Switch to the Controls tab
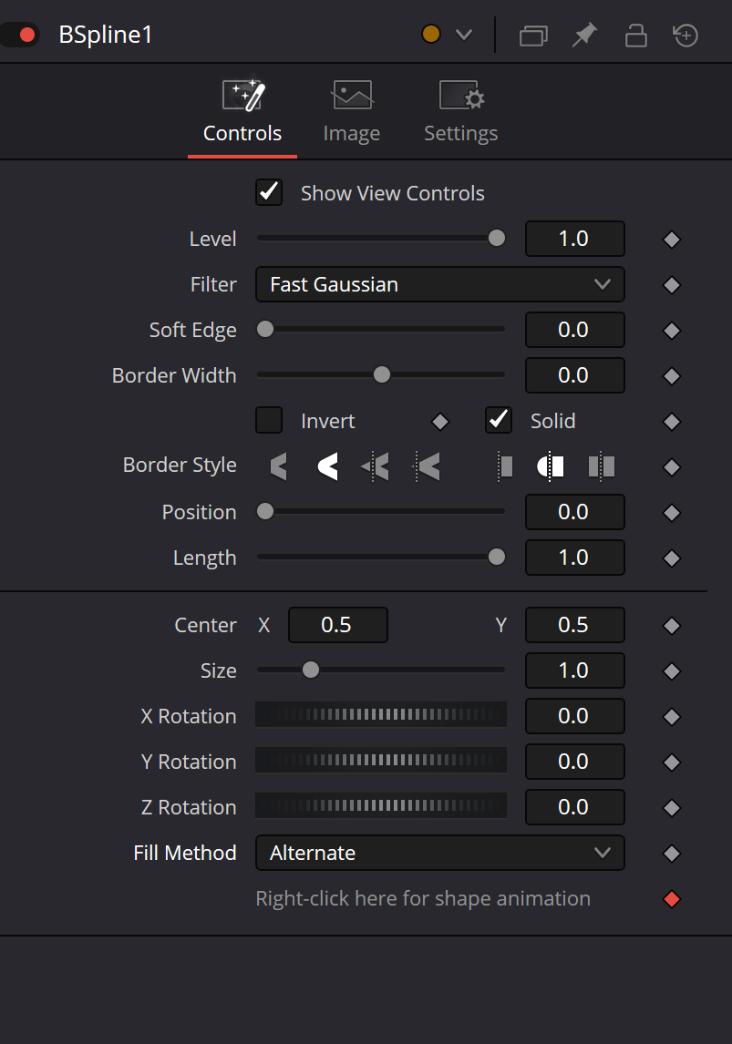Image resolution: width=732 pixels, height=1044 pixels. (242, 112)
